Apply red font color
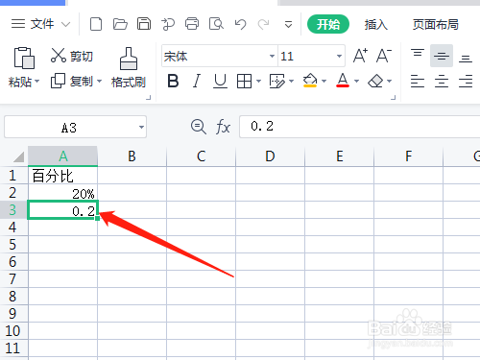 (x=343, y=81)
